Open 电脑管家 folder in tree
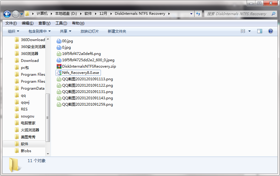 click(x=25, y=123)
